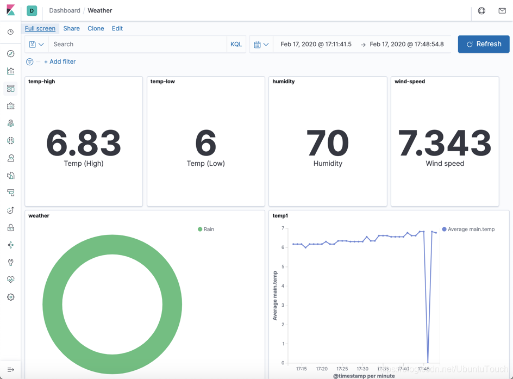Click the Refresh button
This screenshot has width=513, height=379.
[x=484, y=44]
